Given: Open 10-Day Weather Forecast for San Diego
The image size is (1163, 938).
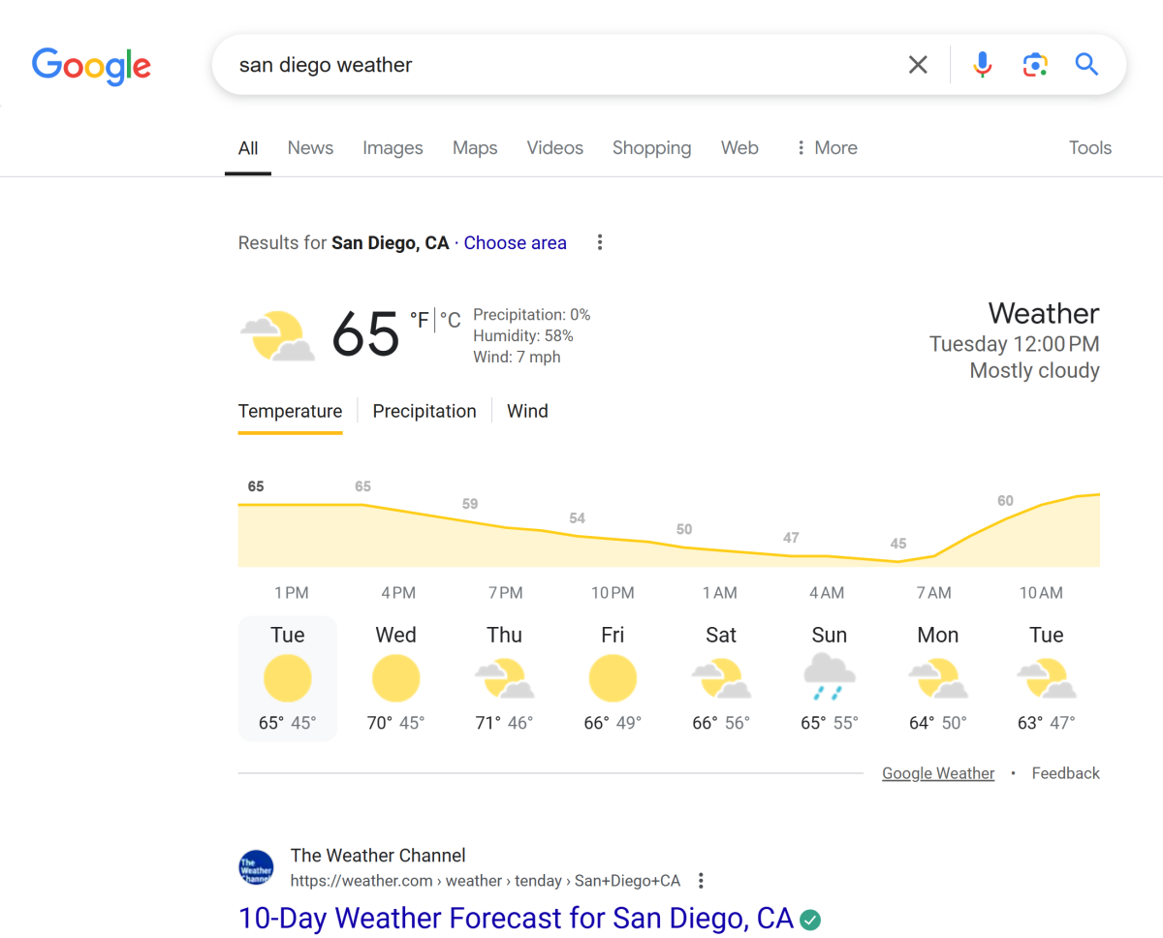Looking at the screenshot, I should pyautogui.click(x=516, y=918).
